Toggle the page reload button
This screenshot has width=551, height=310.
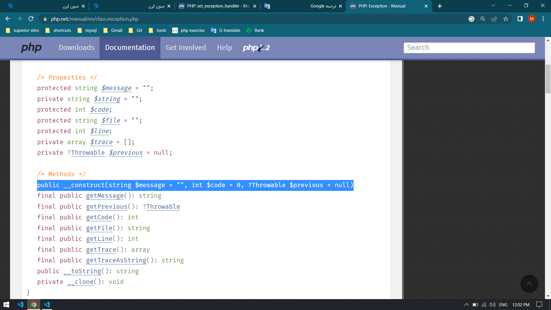31,19
